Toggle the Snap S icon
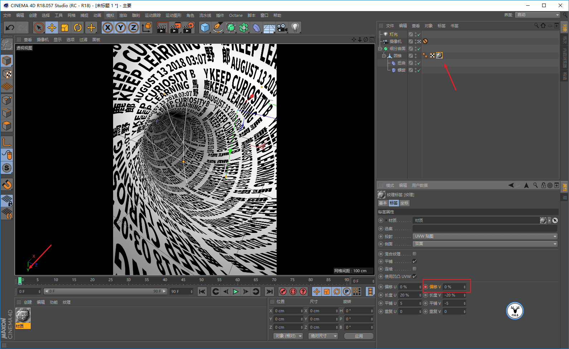 (x=7, y=168)
